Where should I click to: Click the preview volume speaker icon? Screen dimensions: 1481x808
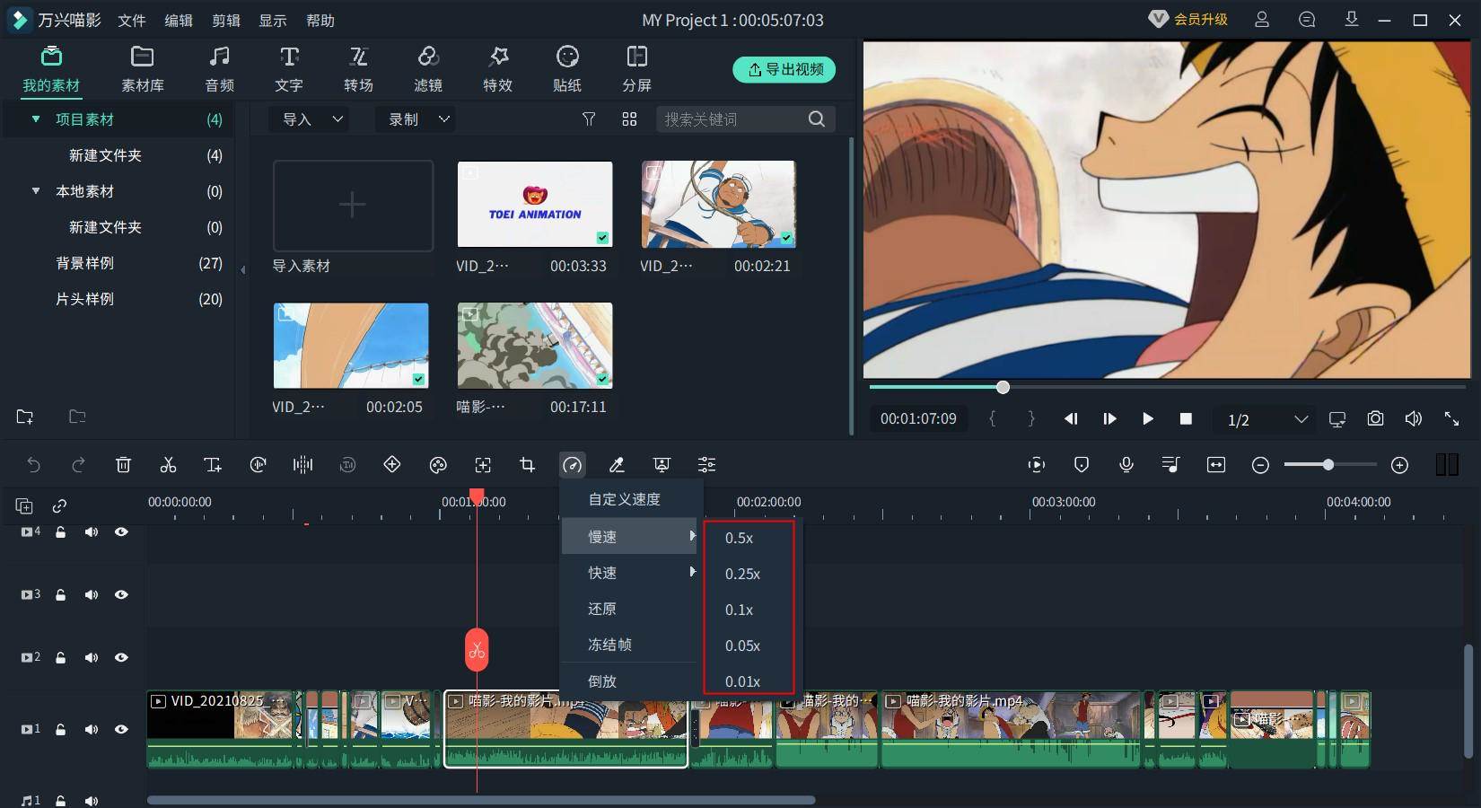pyautogui.click(x=1414, y=418)
